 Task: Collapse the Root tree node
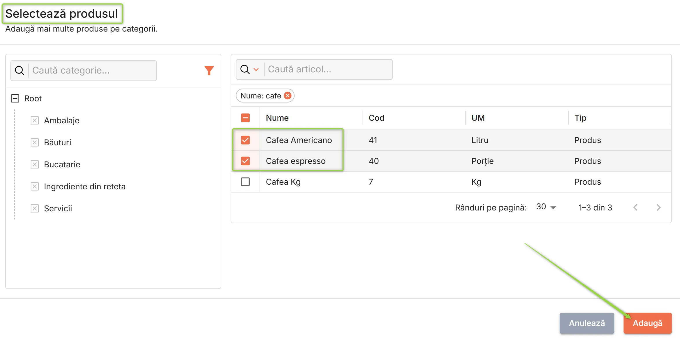click(x=15, y=98)
